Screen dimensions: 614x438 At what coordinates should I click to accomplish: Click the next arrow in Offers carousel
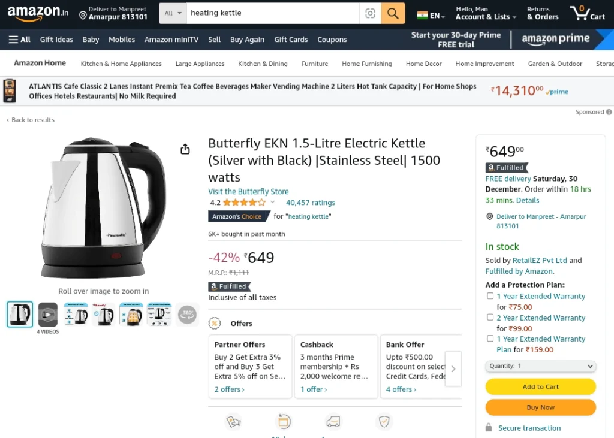[x=453, y=368]
